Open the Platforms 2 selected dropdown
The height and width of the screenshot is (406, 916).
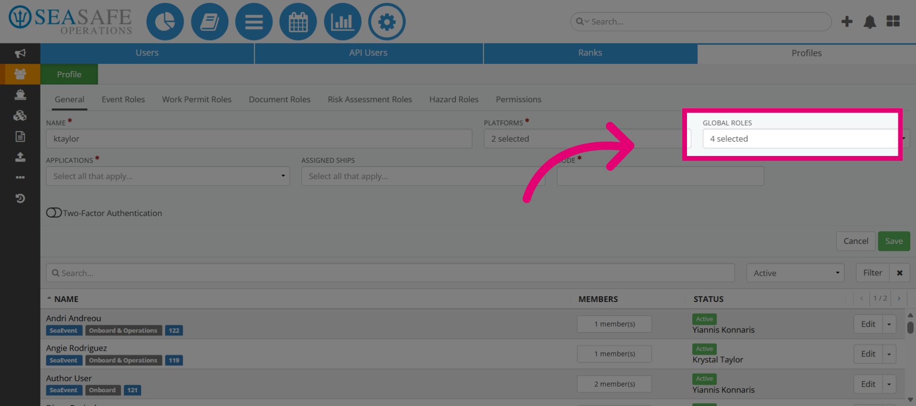click(587, 139)
